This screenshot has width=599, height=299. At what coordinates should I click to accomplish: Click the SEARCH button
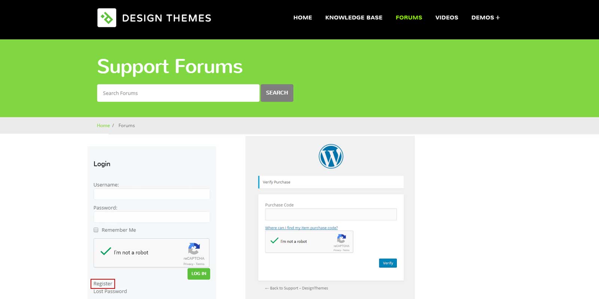277,93
